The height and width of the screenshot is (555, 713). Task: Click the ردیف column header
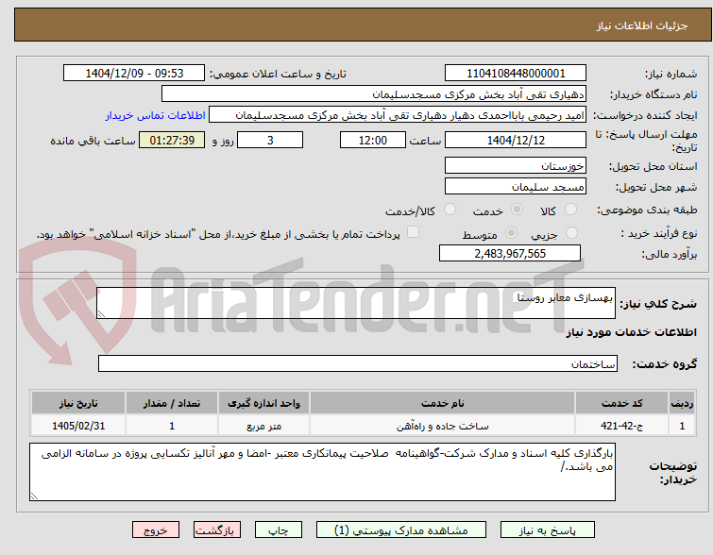[682, 403]
